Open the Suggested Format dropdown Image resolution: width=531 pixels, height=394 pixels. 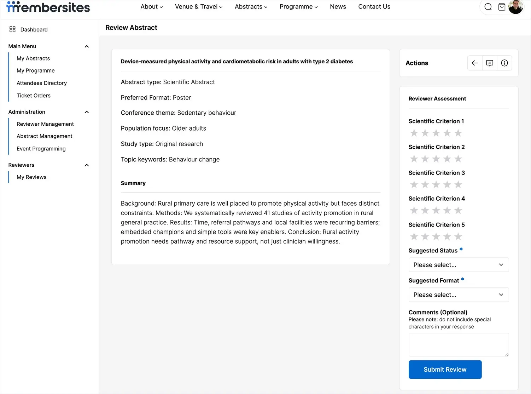459,295
